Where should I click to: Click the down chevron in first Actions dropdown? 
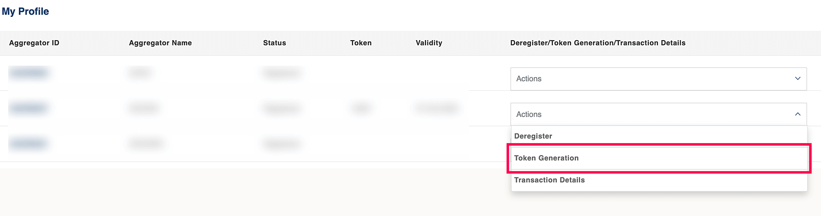point(797,79)
